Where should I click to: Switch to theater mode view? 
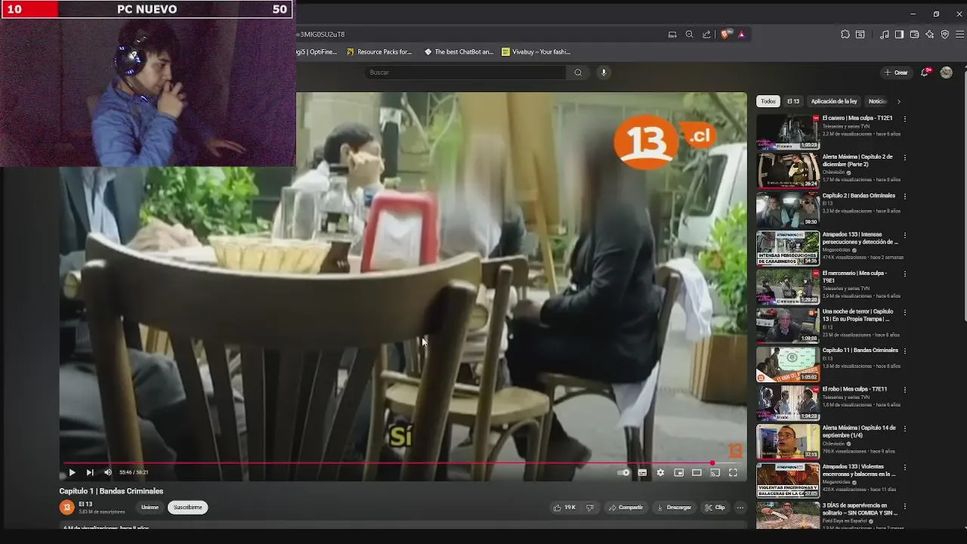(x=697, y=472)
